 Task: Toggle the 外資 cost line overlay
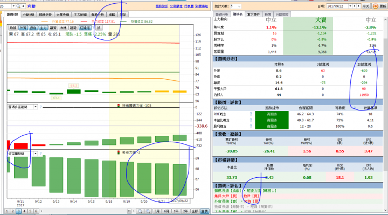tap(23, 28)
